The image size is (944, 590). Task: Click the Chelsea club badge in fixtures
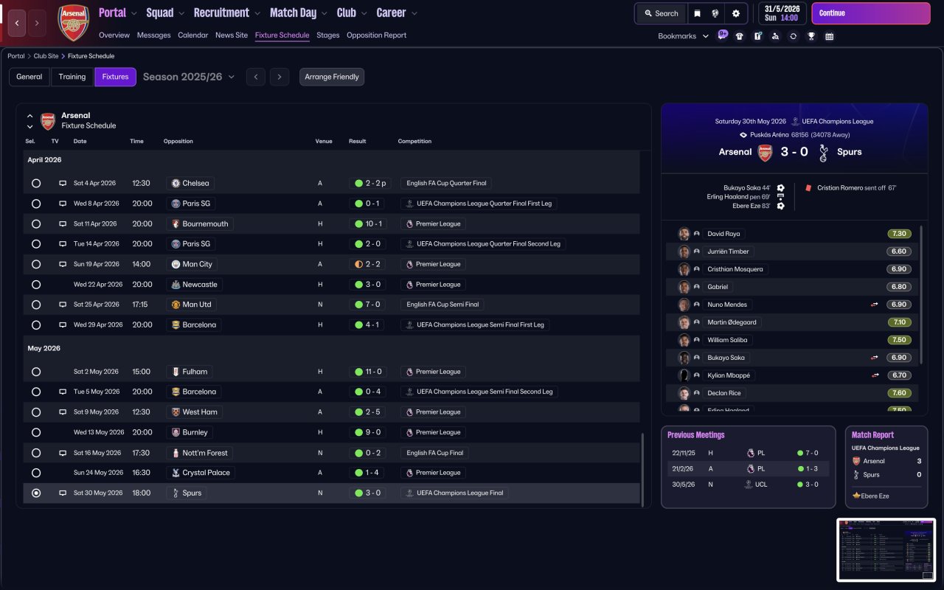pyautogui.click(x=176, y=183)
